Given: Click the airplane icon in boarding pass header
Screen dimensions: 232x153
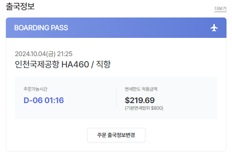Looking at the screenshot, I should [214, 28].
